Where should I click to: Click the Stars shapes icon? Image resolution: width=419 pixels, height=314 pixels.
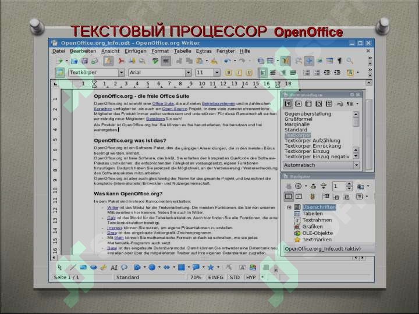(x=210, y=267)
